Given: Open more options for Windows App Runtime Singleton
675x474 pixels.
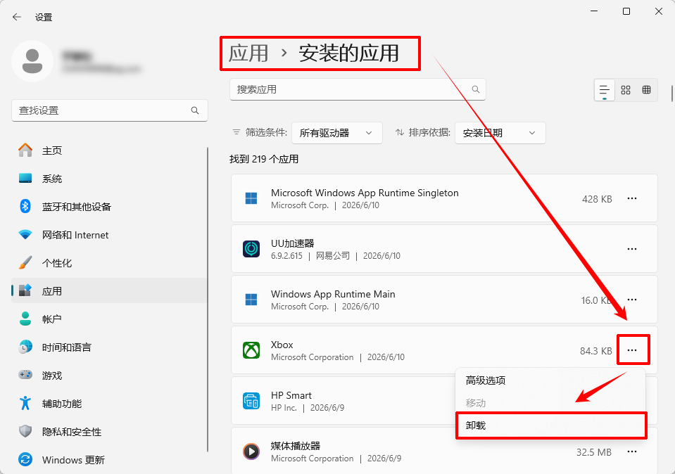Looking at the screenshot, I should pyautogui.click(x=632, y=198).
